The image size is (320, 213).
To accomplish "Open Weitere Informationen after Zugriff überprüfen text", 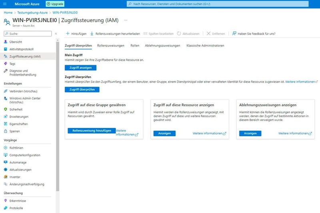I will click(301, 82).
